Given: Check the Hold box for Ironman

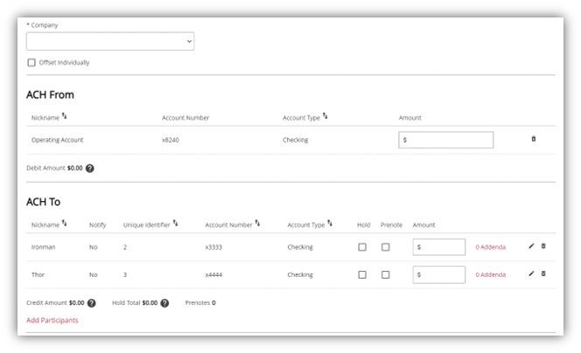Looking at the screenshot, I should click(x=362, y=247).
